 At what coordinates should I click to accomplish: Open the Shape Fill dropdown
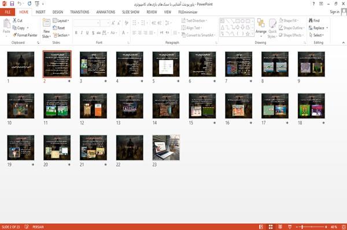(x=289, y=21)
